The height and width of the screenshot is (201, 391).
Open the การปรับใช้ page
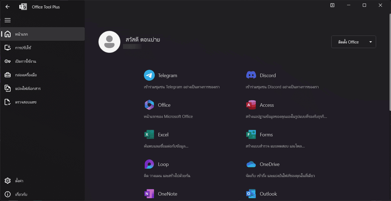coord(42,48)
